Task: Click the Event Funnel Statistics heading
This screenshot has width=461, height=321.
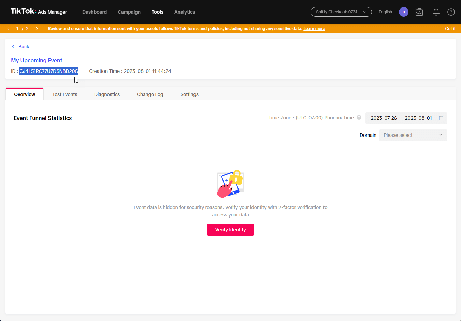Action: [43, 118]
